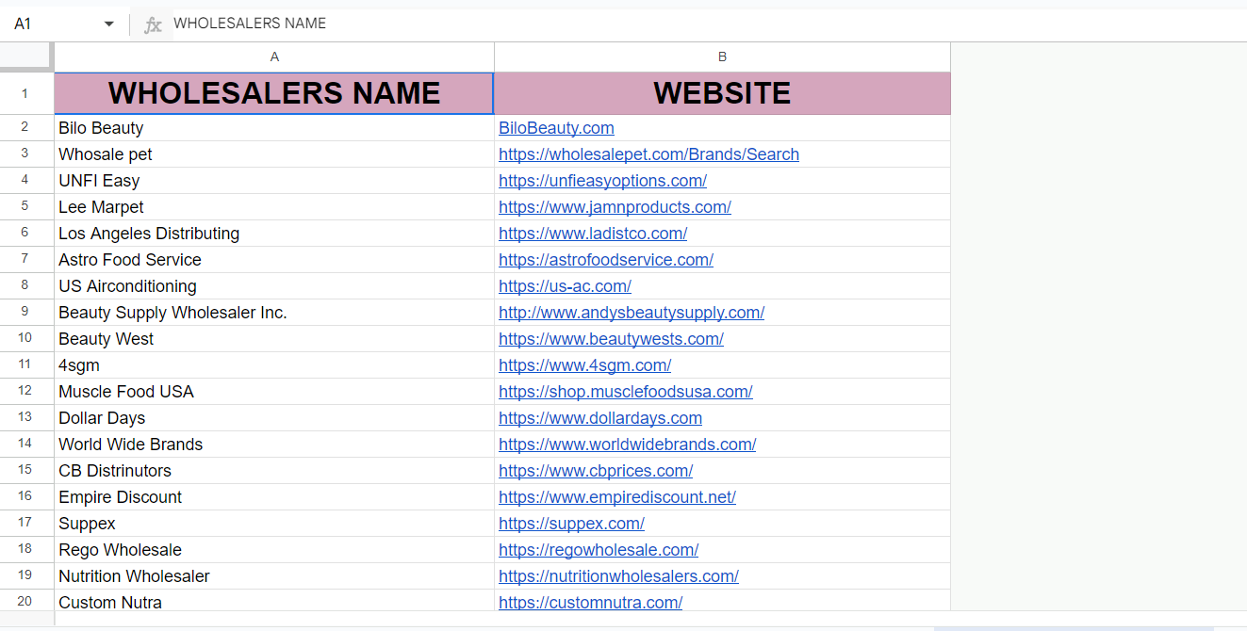
Task: Open the wholesalepet.com Brands Search link
Action: (x=648, y=154)
